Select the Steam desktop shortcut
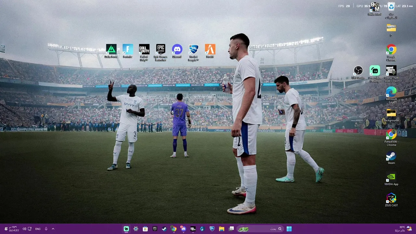This screenshot has height=234, width=416. pyautogui.click(x=391, y=157)
